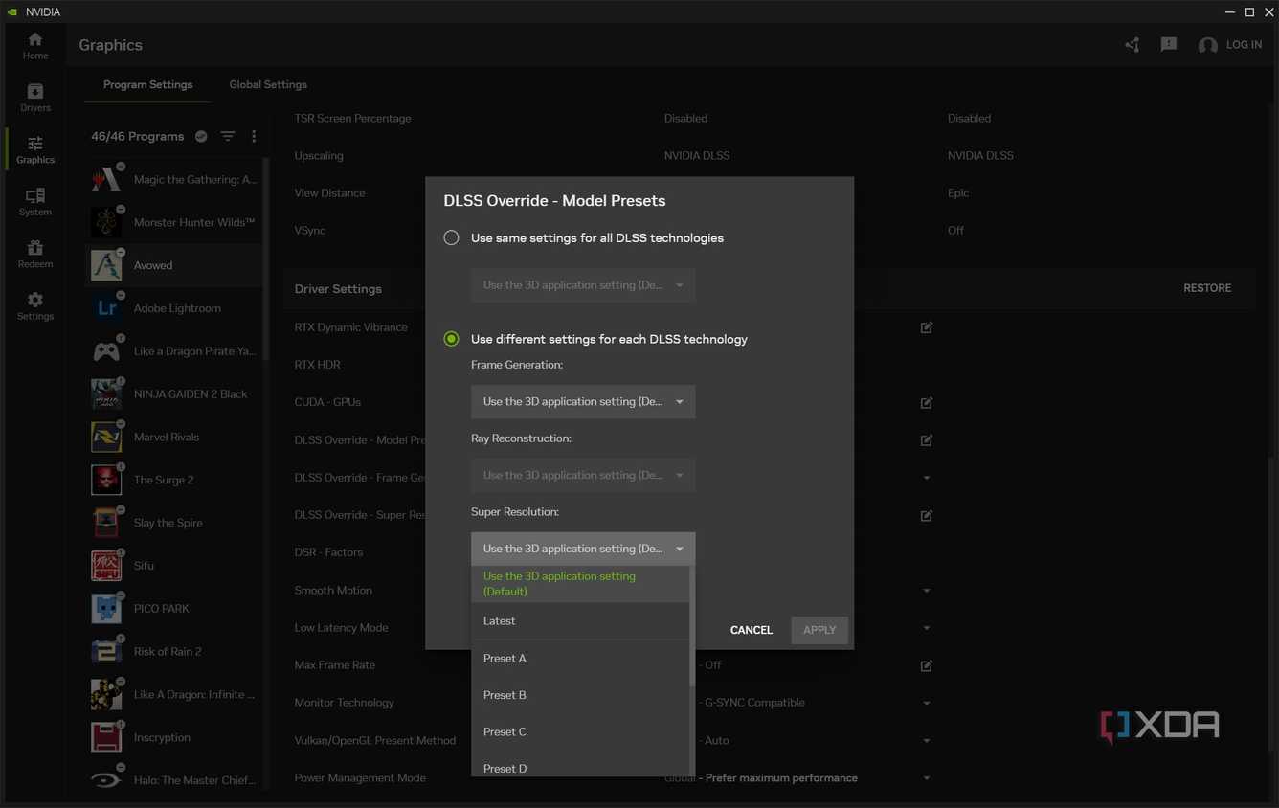Expand Vulkan/OpenGL Present Method dropdown arrow
Image resolution: width=1279 pixels, height=808 pixels.
926,740
